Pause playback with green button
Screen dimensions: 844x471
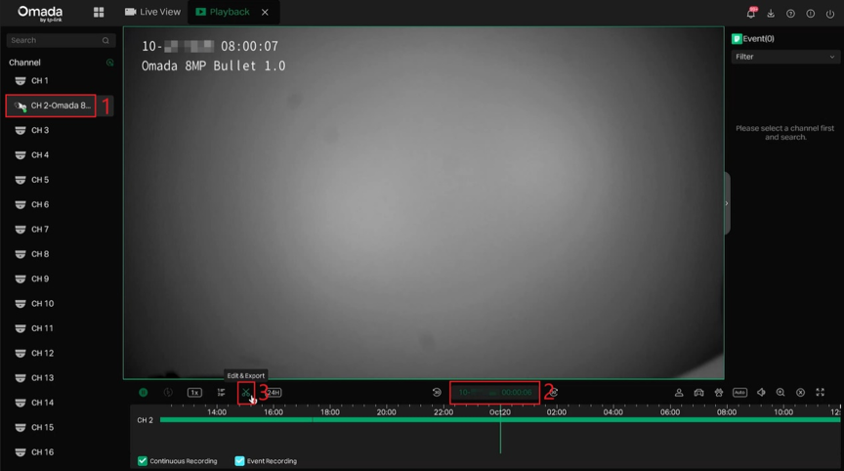click(144, 393)
